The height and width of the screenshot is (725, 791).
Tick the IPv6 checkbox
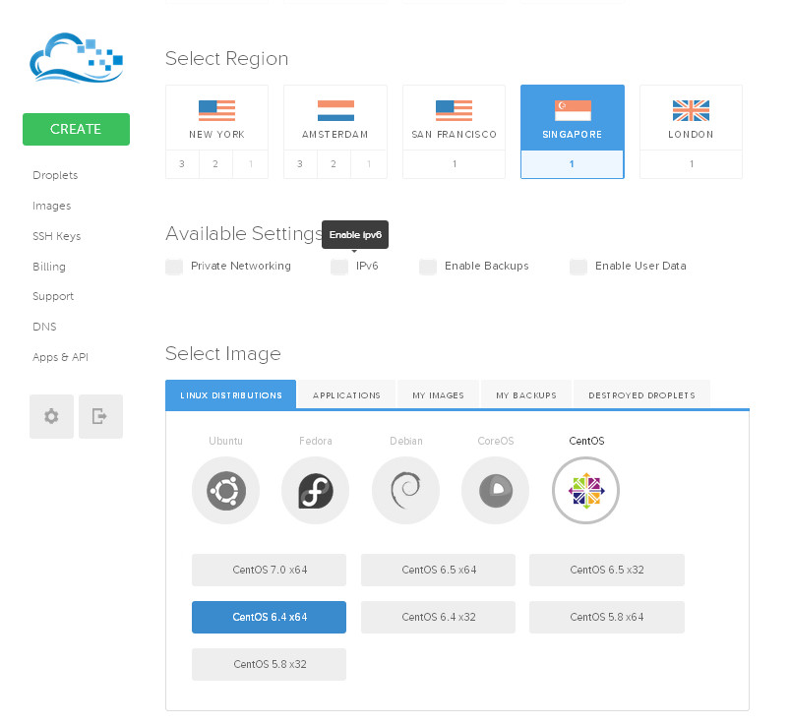[x=339, y=267]
